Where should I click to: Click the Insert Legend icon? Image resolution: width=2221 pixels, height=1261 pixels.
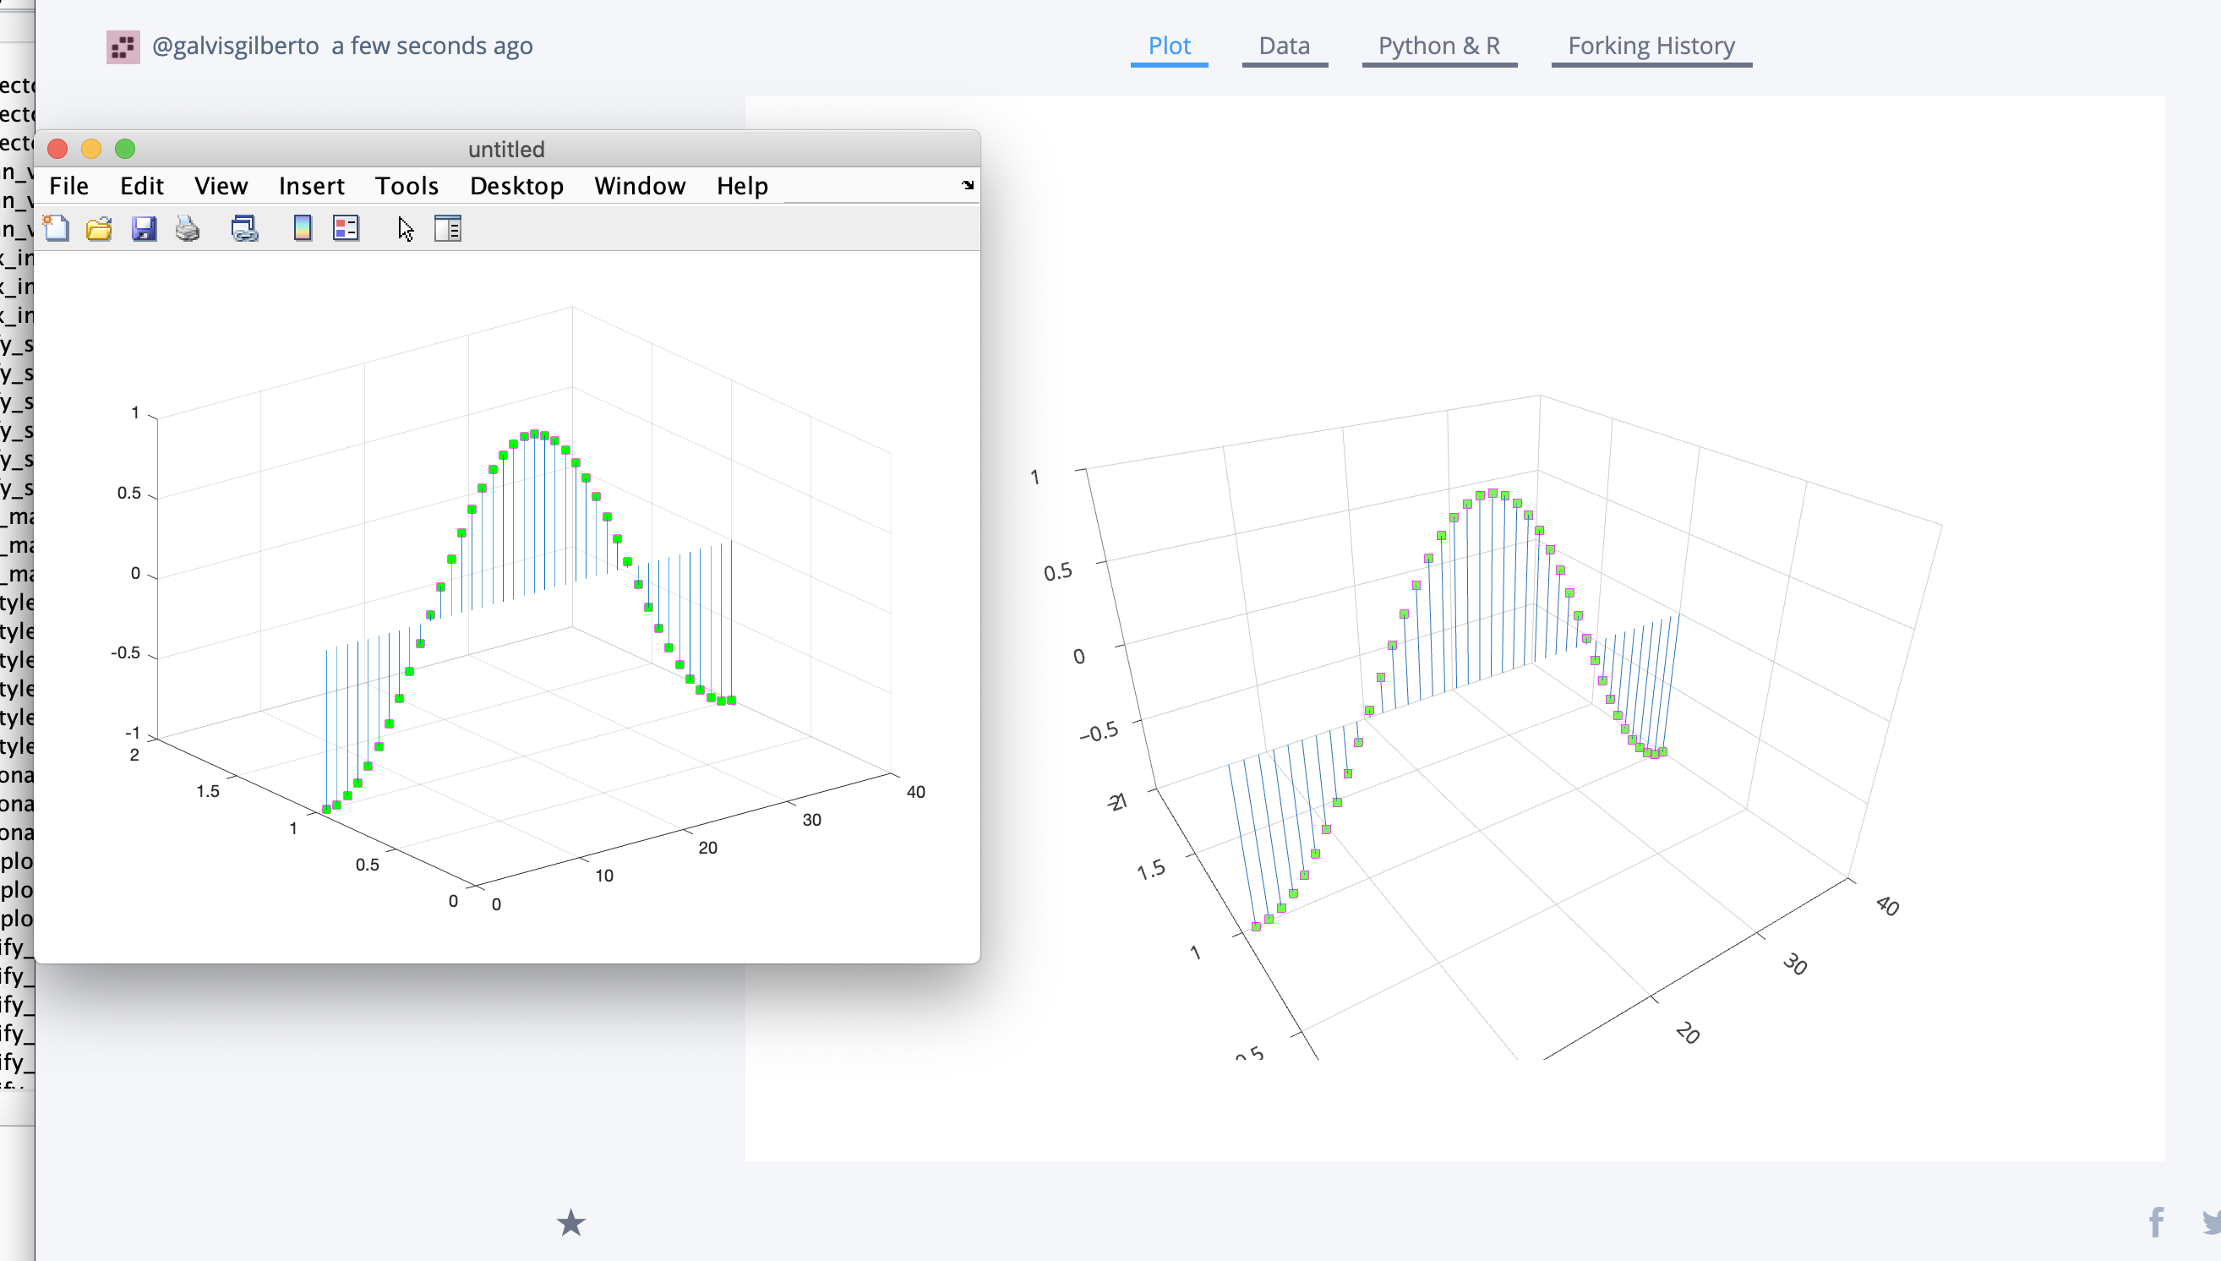click(346, 229)
